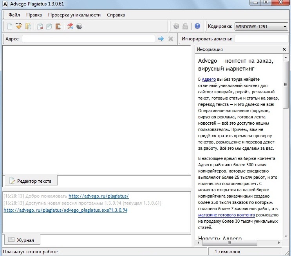Open the advego.ru/plagiatus/ welcome link

tap(98, 196)
